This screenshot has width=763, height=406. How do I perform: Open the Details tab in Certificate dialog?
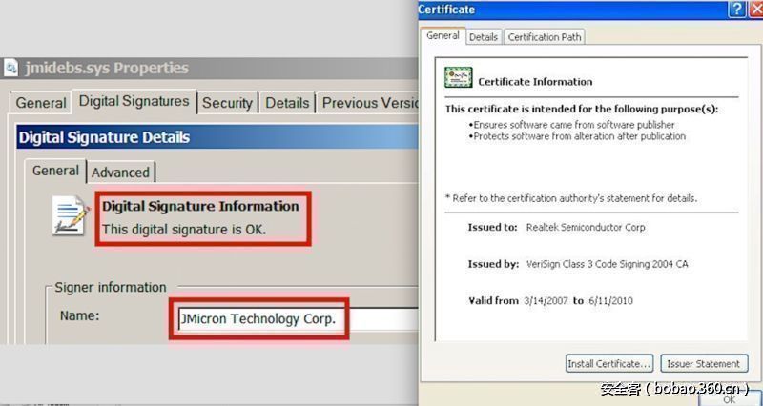pyautogui.click(x=484, y=37)
